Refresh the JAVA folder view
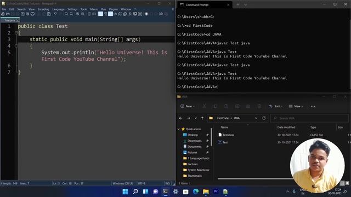351x197 pixels. coord(264,118)
